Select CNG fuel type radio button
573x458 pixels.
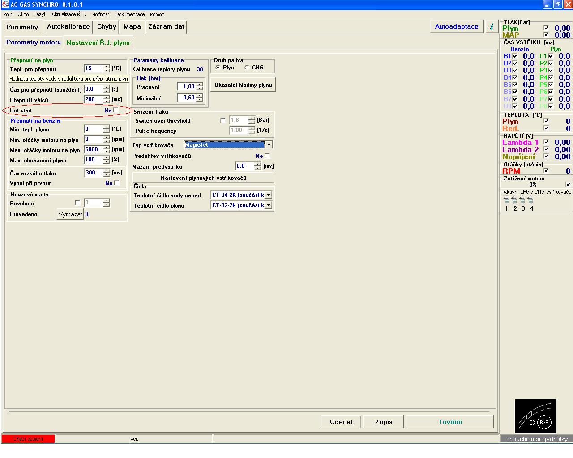click(x=247, y=68)
